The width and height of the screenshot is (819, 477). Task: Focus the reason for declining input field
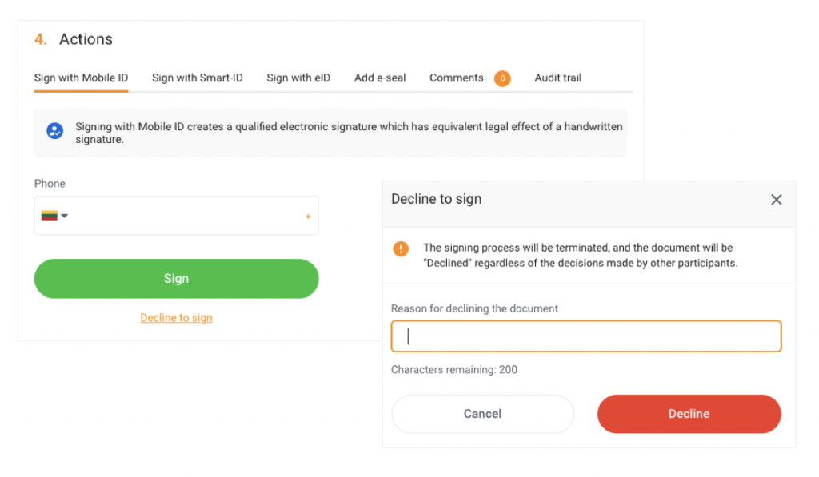click(x=586, y=336)
